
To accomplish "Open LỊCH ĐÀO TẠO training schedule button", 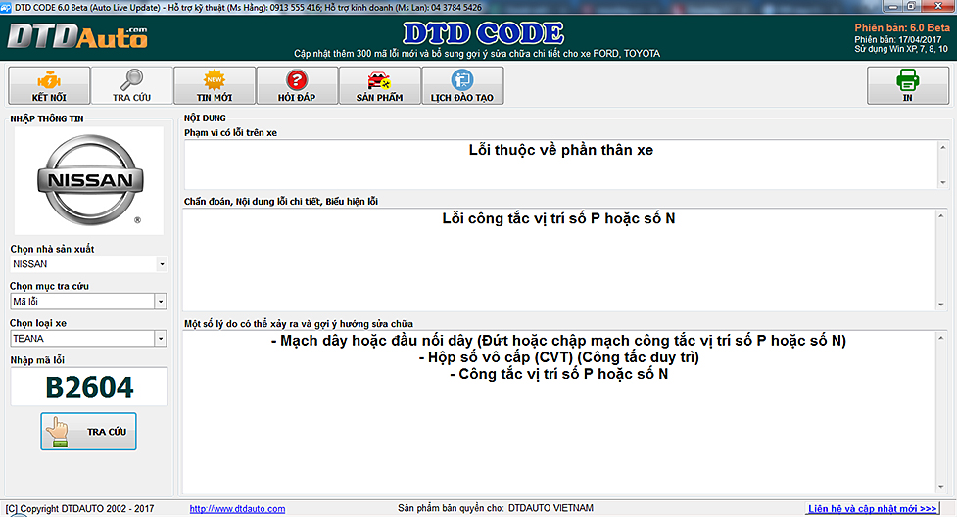I will click(x=462, y=85).
